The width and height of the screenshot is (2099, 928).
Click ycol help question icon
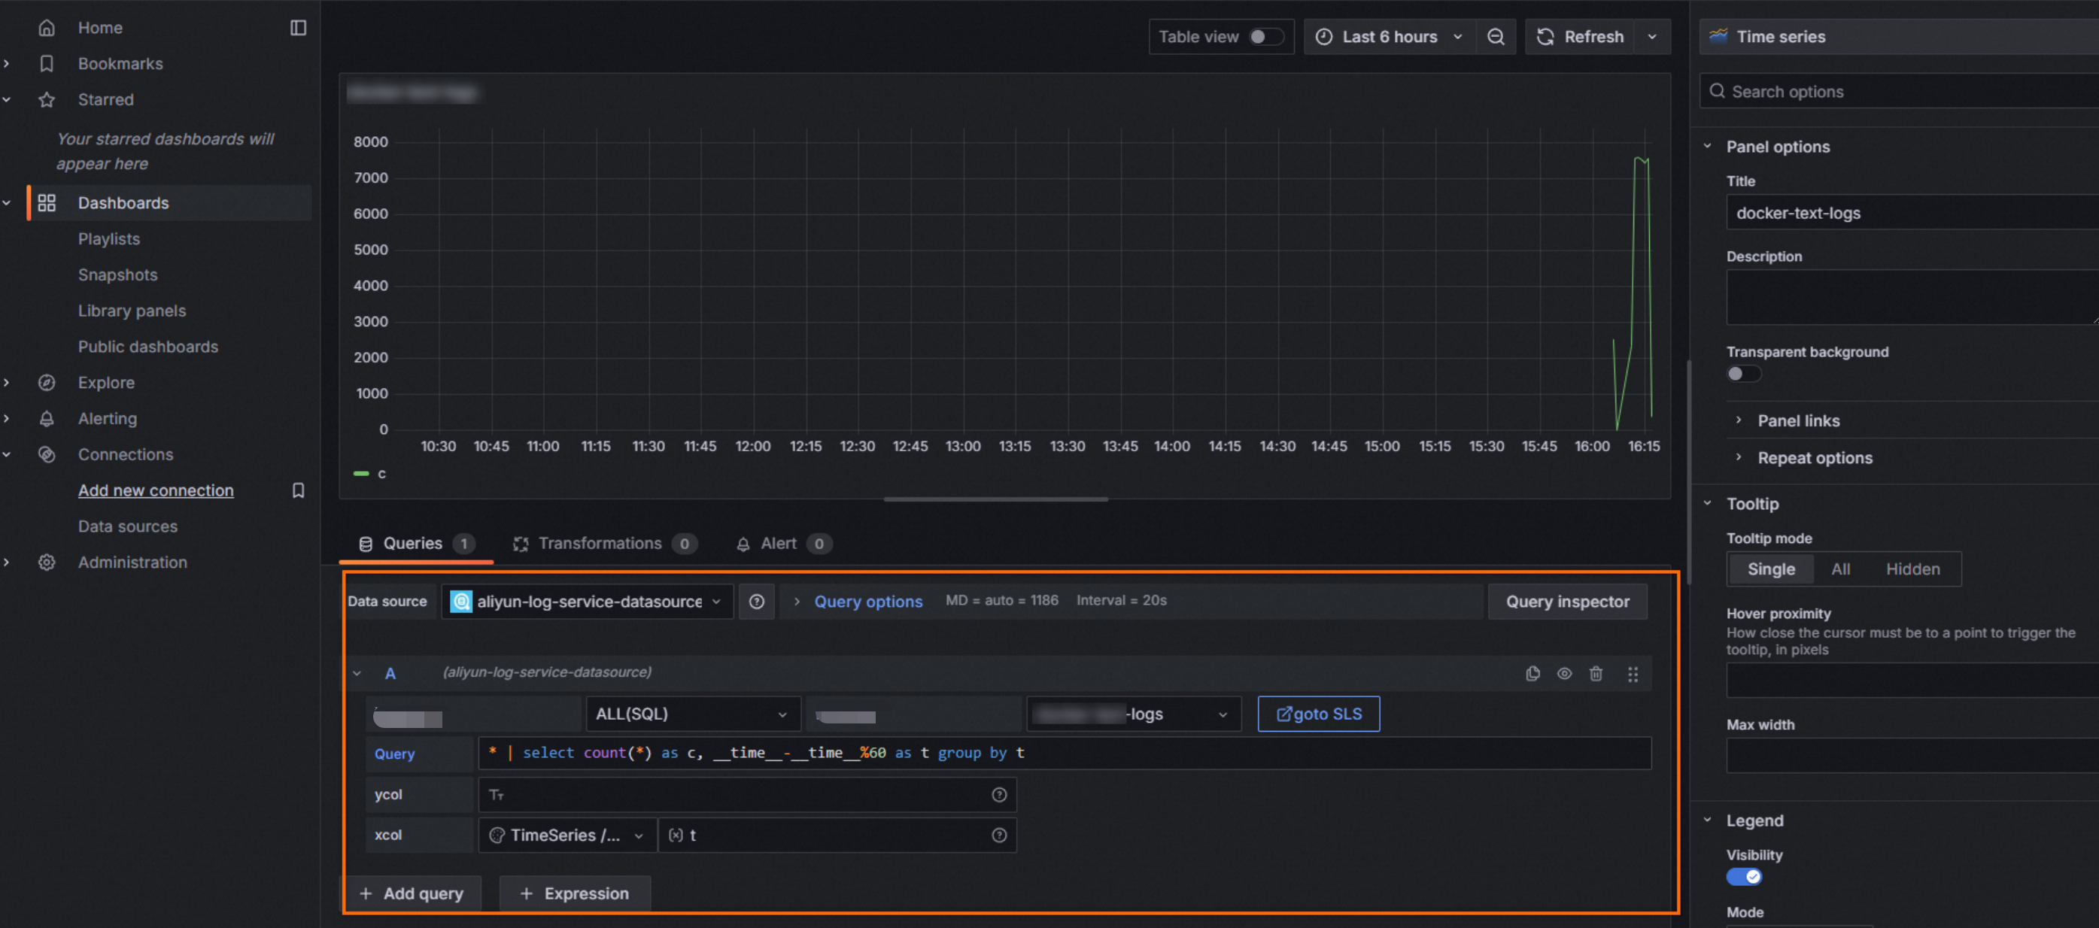[999, 794]
